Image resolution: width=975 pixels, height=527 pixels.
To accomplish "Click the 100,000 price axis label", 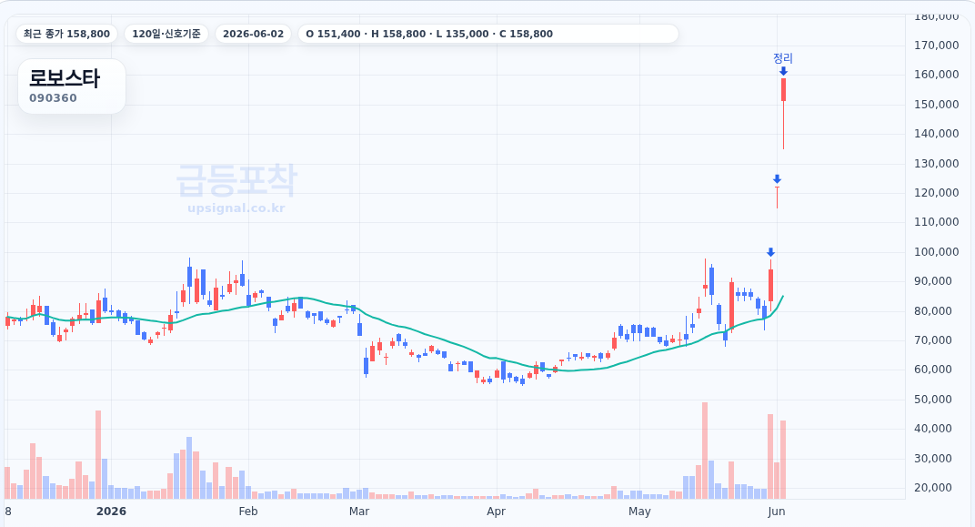I will [937, 251].
